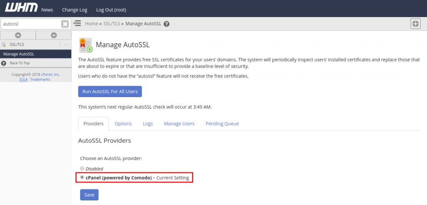
Task: Switch to the Pending Queue tab
Action: 222,124
